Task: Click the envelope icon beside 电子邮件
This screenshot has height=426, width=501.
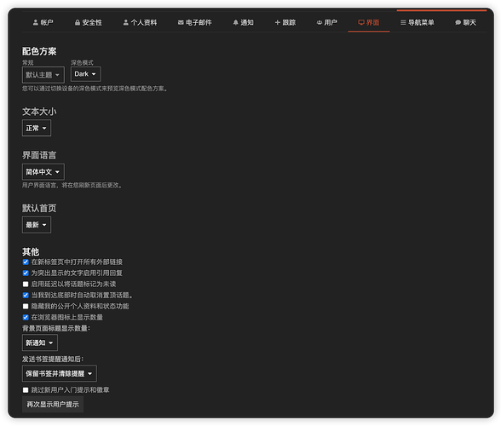Action: coord(181,22)
